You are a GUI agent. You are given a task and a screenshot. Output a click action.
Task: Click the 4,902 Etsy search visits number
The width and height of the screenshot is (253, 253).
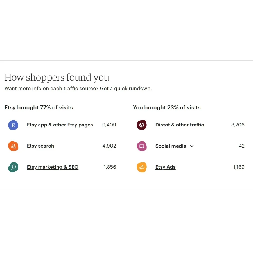pyautogui.click(x=109, y=146)
